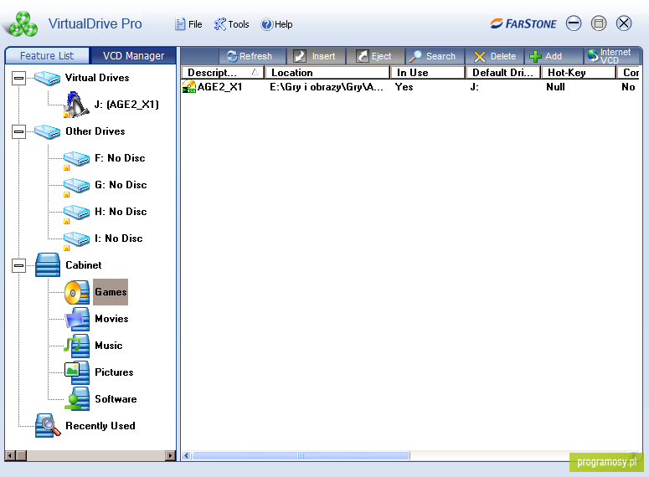Screen dimensions: 649x477
Task: Collapse the Cabinet tree node
Action: 18,265
